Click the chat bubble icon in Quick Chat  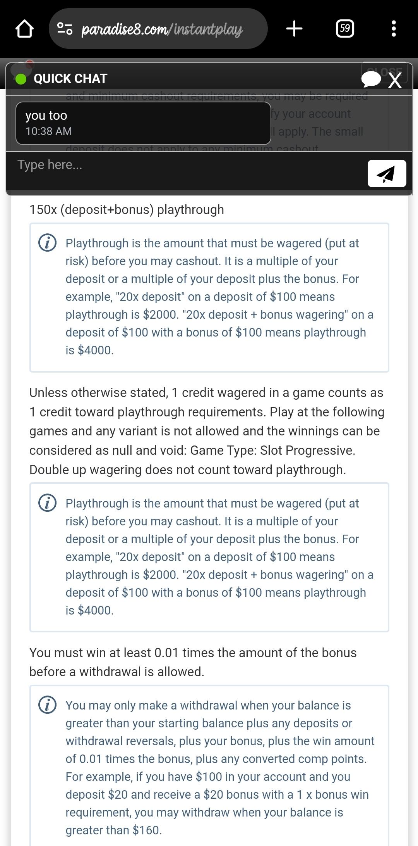372,79
